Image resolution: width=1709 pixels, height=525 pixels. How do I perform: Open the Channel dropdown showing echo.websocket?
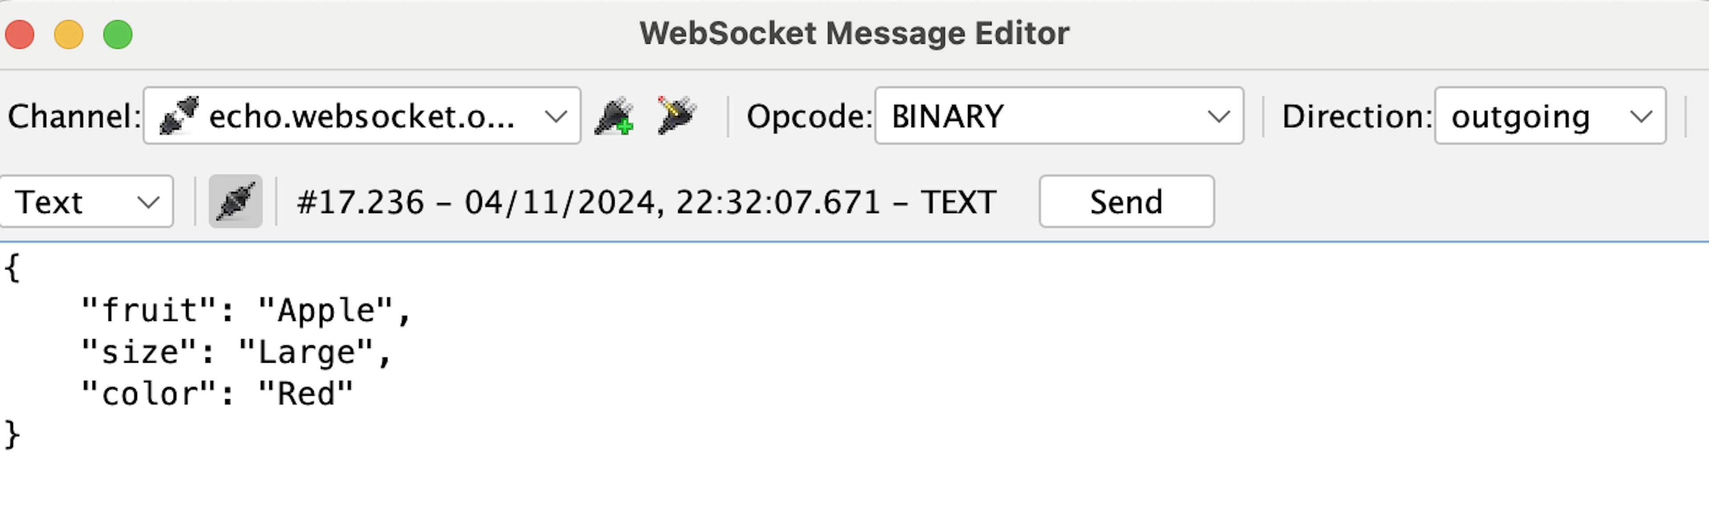pyautogui.click(x=361, y=116)
